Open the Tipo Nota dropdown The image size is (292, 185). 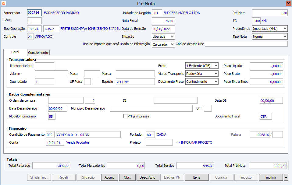285,37
